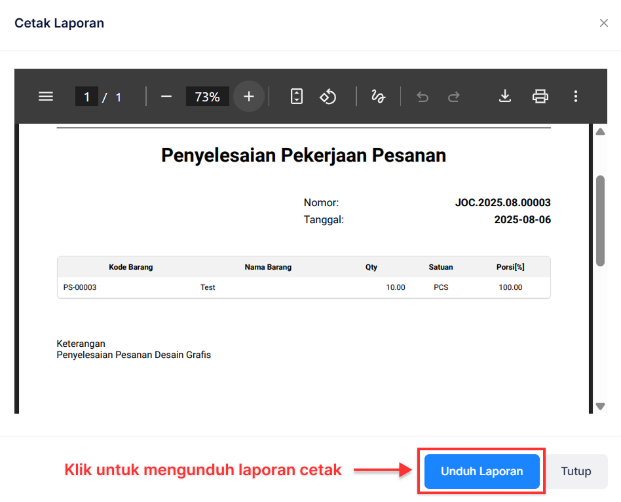The height and width of the screenshot is (502, 621).
Task: Click the redo icon in the toolbar
Action: tap(453, 96)
